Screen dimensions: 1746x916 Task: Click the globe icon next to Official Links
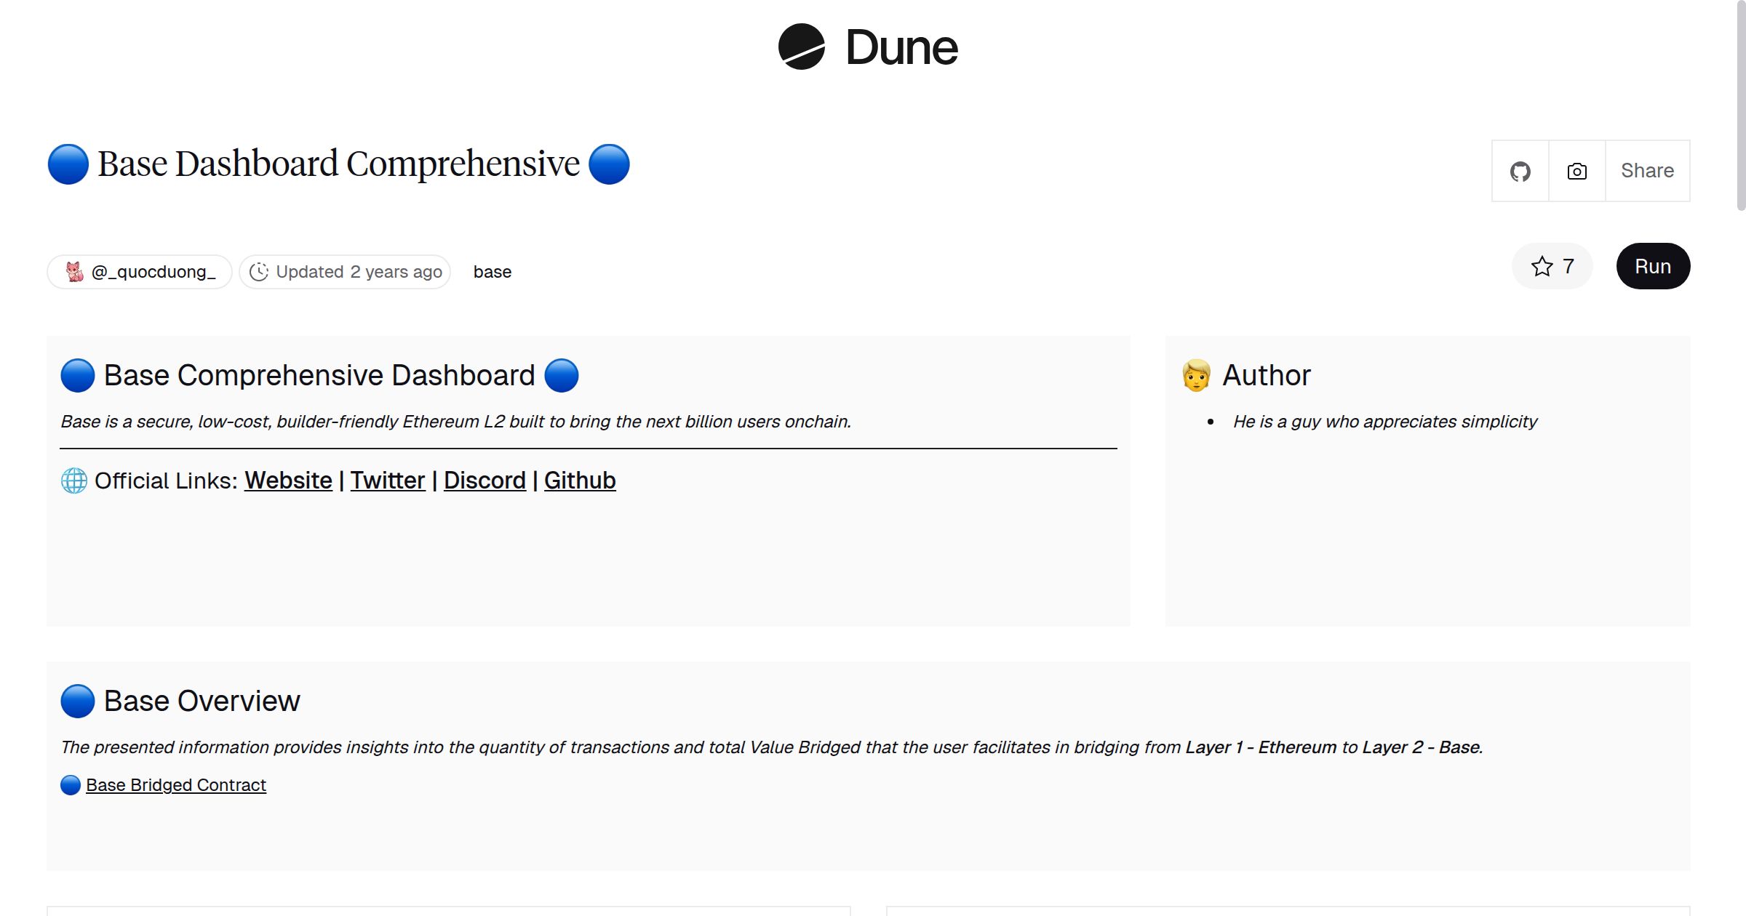coord(73,481)
